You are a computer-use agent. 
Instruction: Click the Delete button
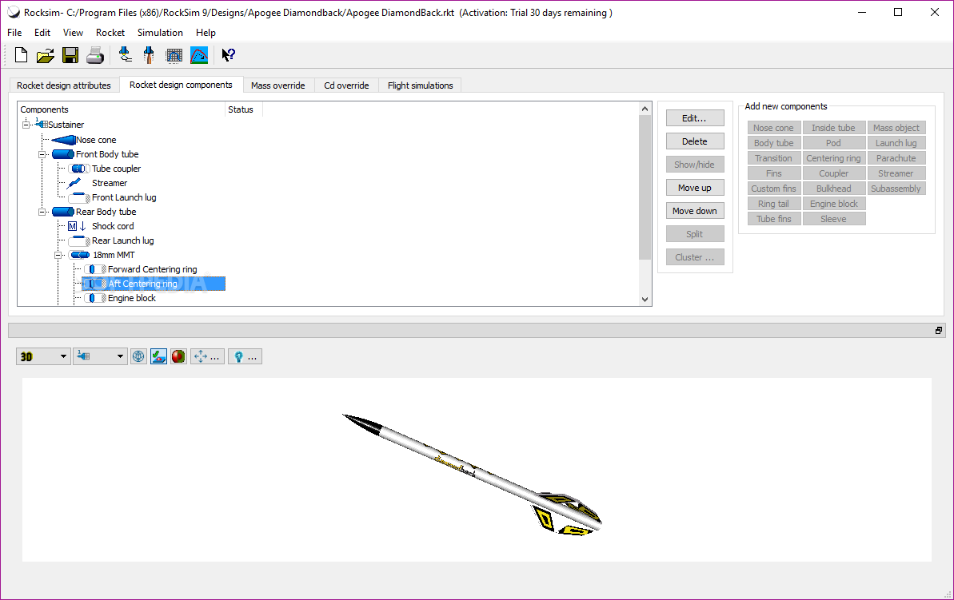[695, 141]
